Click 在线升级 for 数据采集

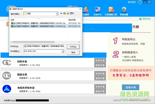click(100, 73)
